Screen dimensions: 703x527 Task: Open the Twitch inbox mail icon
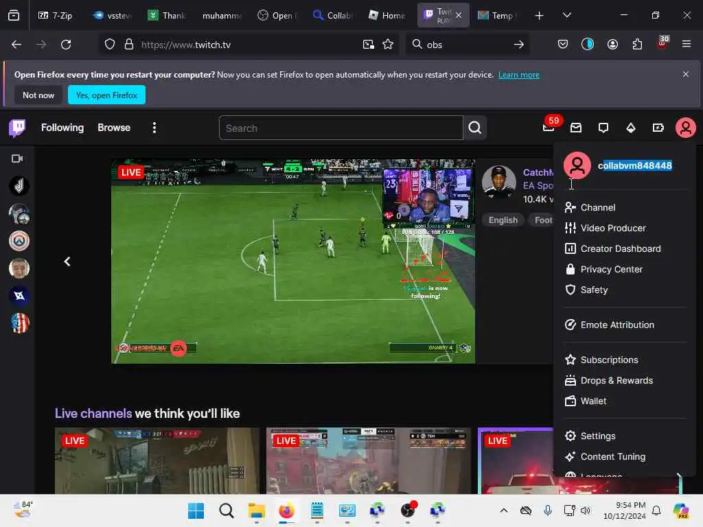(x=576, y=128)
